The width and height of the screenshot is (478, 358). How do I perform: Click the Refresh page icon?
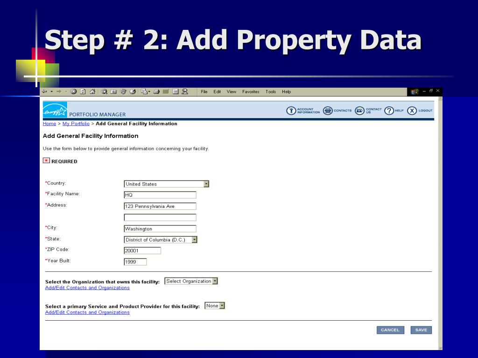[x=83, y=91]
